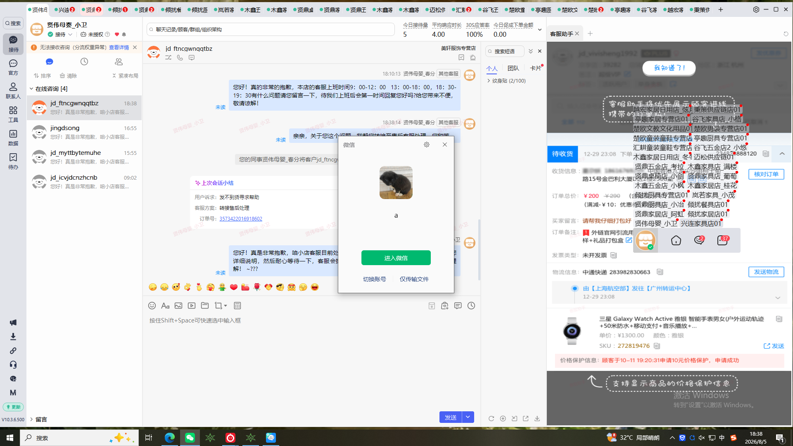
Task: Click the chat search input field
Action: coord(271,30)
